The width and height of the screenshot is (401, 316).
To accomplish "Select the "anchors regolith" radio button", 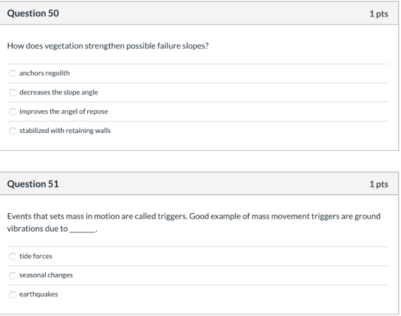I will [x=13, y=74].
